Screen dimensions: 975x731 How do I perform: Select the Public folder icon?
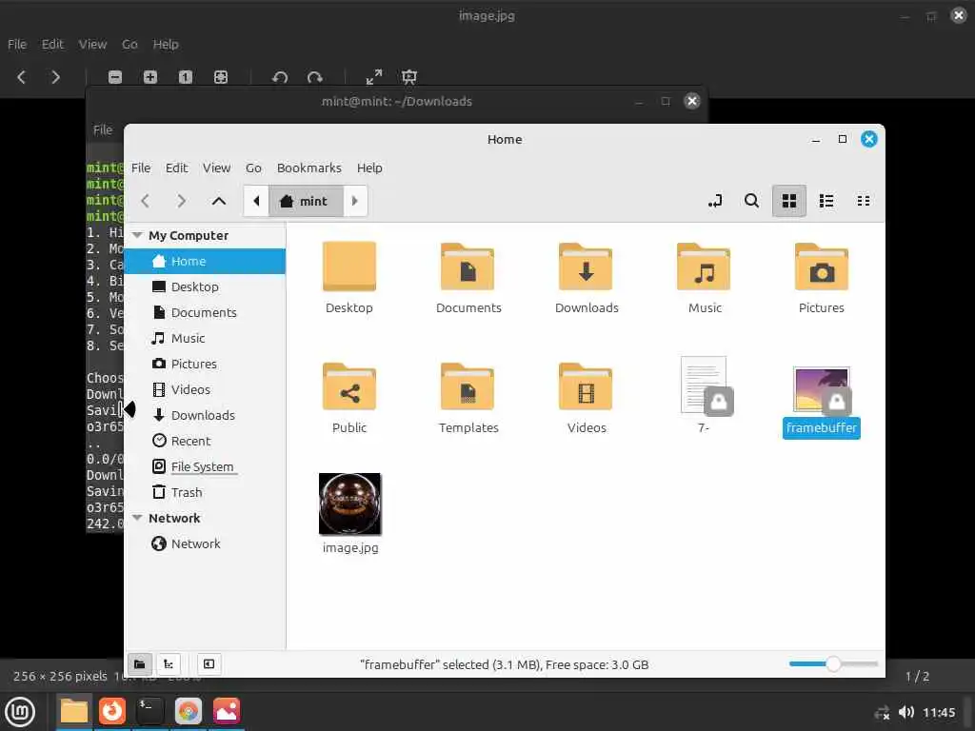point(349,386)
